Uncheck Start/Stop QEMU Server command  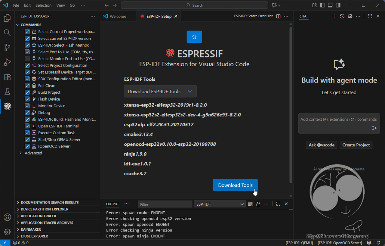tap(27, 139)
